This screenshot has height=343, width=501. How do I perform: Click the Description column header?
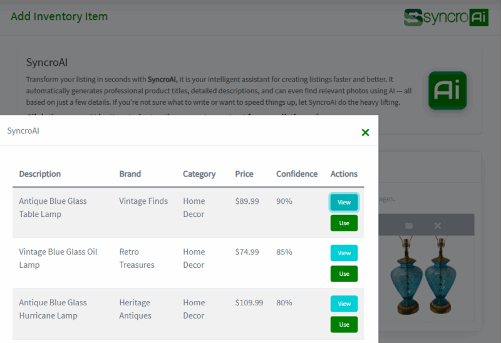coord(40,174)
